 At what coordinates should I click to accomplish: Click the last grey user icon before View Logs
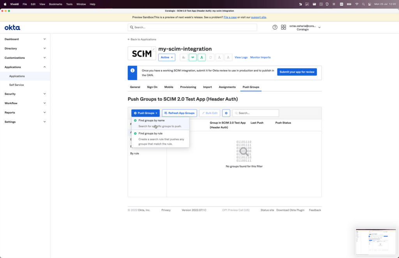(x=228, y=57)
